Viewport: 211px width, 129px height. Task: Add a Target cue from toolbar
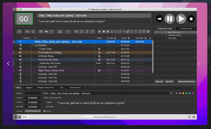[x=128, y=32]
